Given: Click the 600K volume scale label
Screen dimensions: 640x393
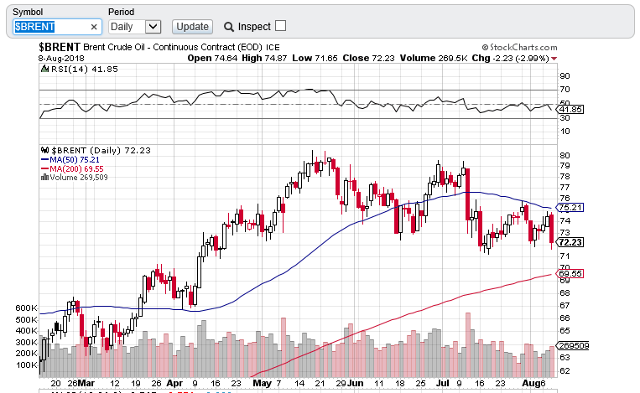Looking at the screenshot, I should 26,308.
